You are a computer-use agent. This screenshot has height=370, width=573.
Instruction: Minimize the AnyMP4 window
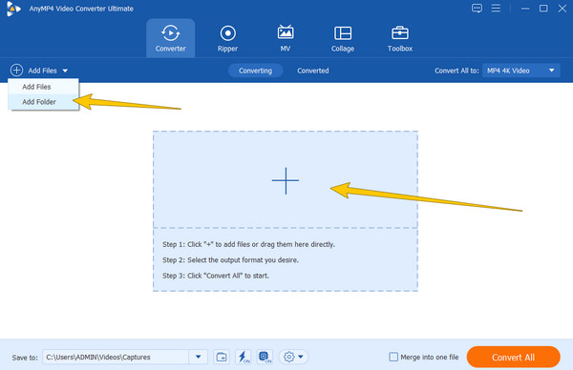coord(525,9)
